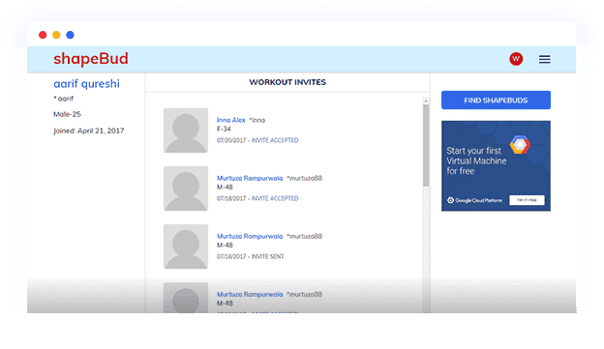Screen dimensions: 604x349
Task: Click the scrollbar up arrow in invites list
Action: click(x=426, y=102)
